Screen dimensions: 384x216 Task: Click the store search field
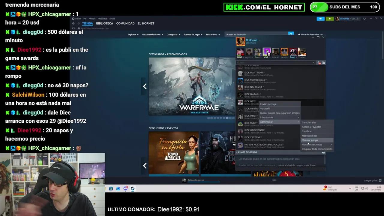256,34
